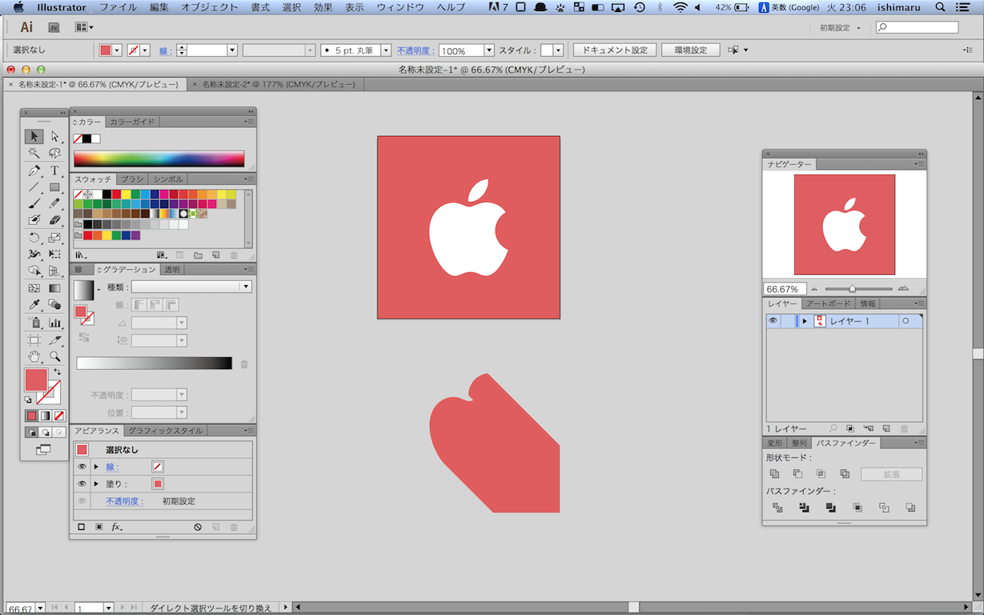
Task: Switch to the グラフィックスタイル tab
Action: pos(165,431)
